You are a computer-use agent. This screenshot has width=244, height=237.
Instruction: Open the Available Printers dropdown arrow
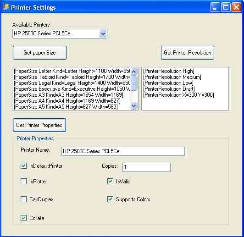(x=103, y=33)
